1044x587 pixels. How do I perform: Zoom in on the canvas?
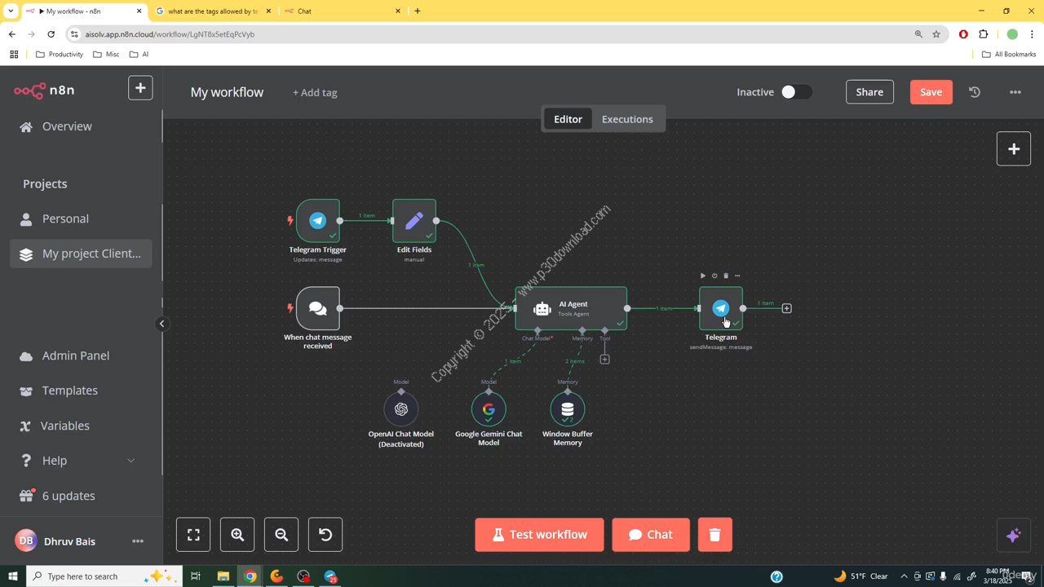click(x=237, y=535)
